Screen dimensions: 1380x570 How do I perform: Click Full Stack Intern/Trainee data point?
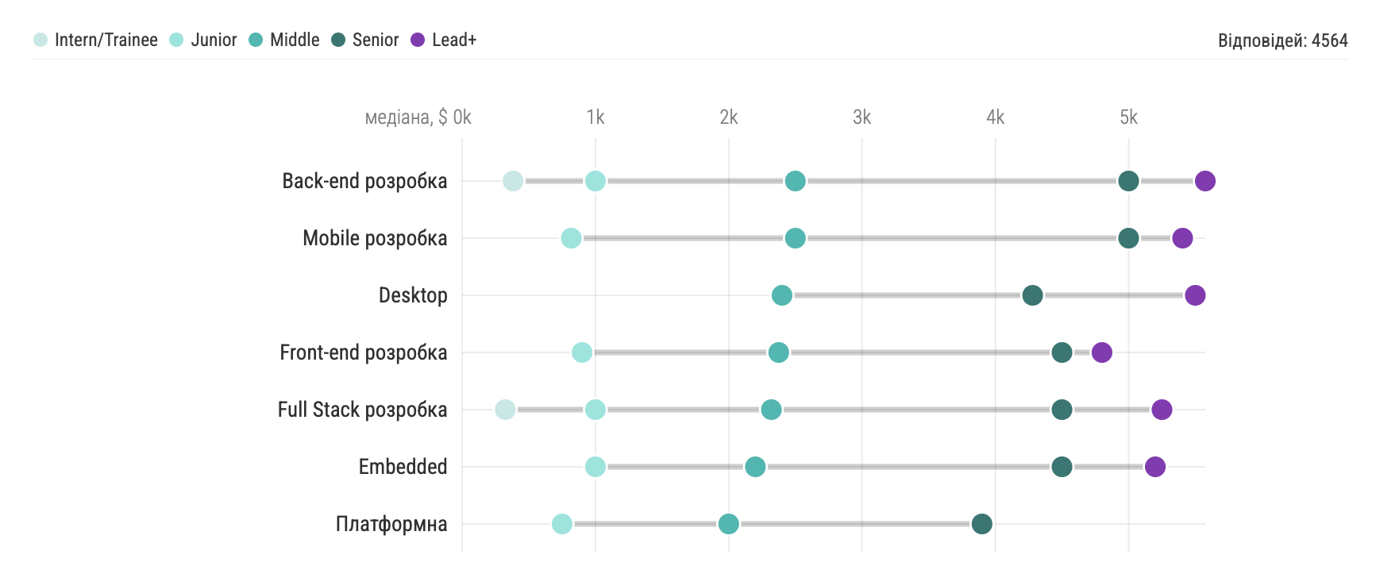click(x=505, y=410)
